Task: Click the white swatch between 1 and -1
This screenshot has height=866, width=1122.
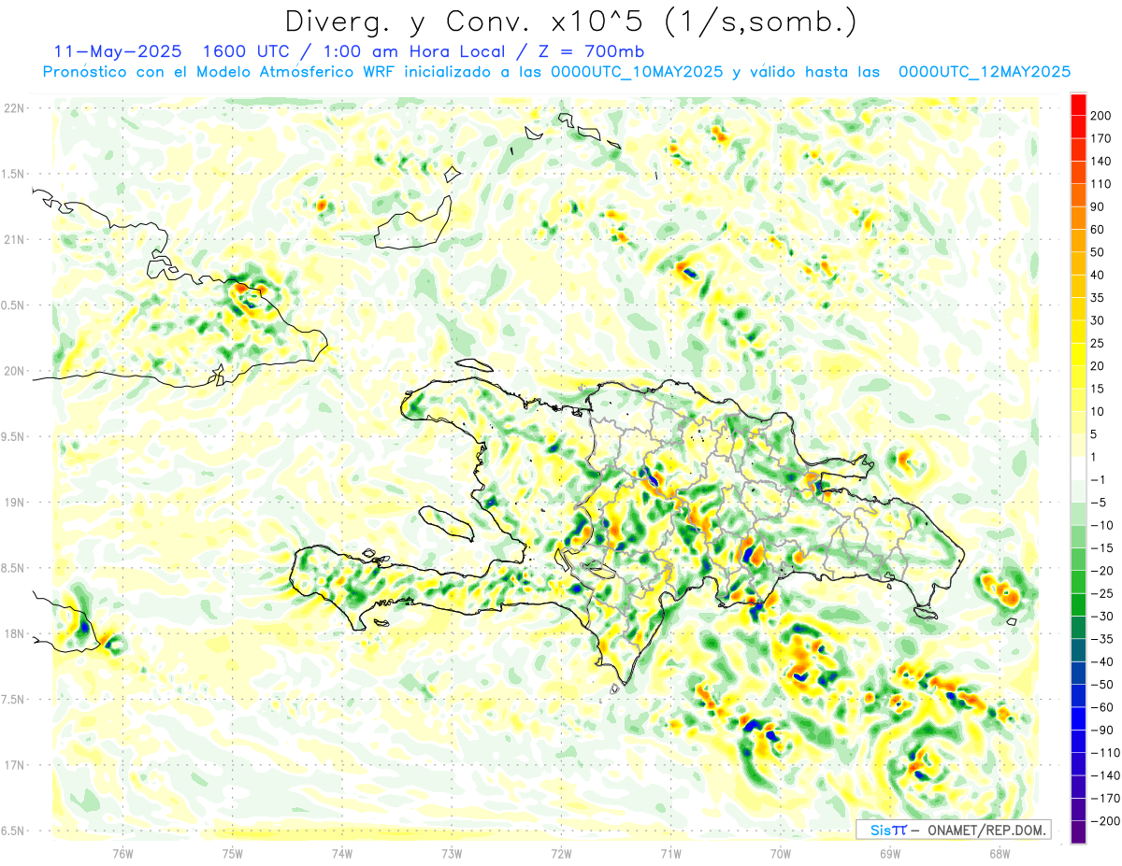Action: click(x=1078, y=468)
